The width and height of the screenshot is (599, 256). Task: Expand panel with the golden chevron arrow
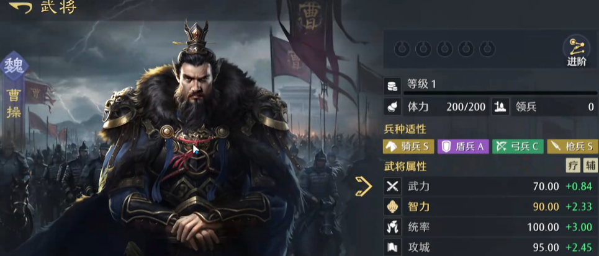pyautogui.click(x=363, y=187)
